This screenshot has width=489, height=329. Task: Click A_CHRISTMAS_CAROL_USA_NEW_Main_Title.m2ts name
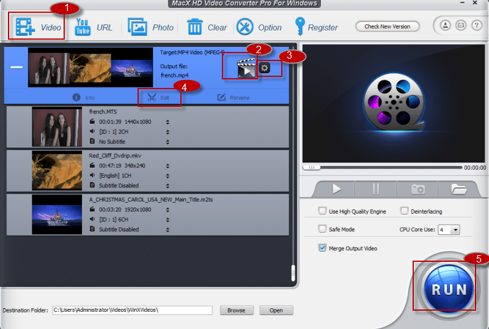151,200
